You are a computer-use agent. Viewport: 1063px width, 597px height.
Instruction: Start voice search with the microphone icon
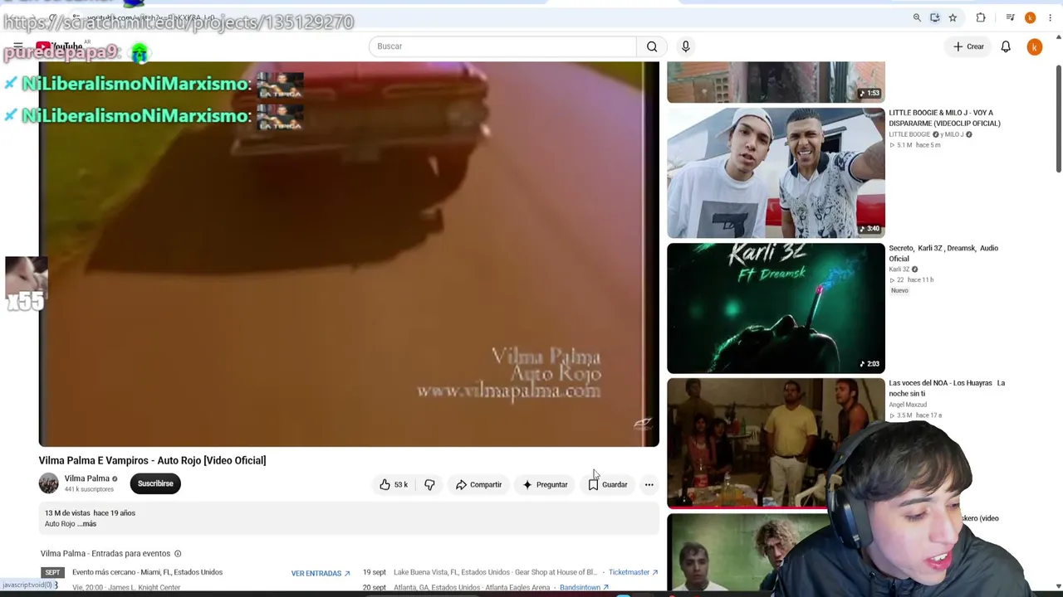click(685, 46)
